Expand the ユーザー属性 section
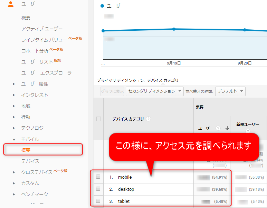 (14, 84)
